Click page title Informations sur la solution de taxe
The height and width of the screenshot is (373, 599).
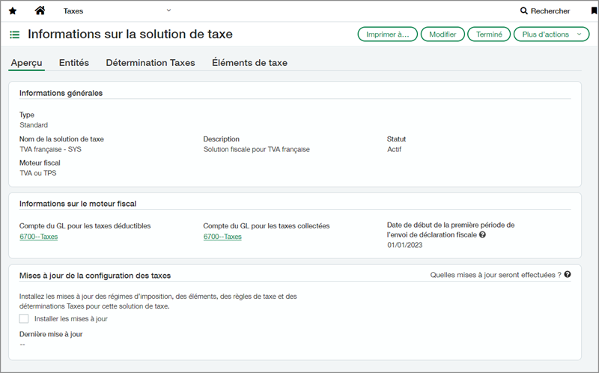click(x=130, y=34)
